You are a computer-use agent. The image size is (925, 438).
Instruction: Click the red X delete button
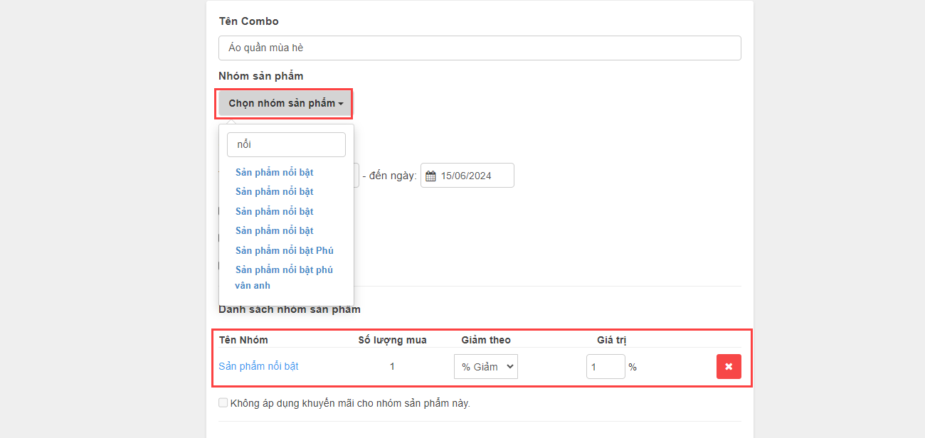pos(728,366)
